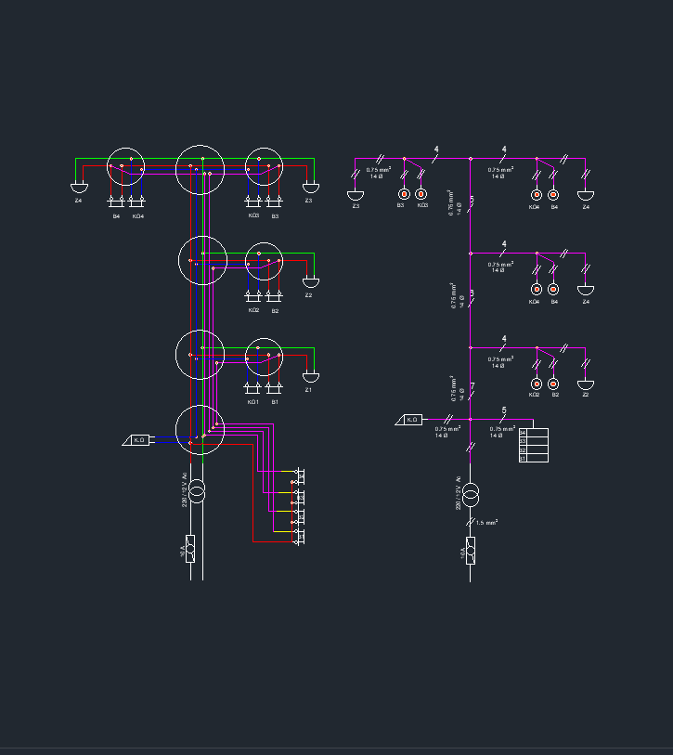Click the '10A' label in colored wiring diagram

click(x=183, y=552)
